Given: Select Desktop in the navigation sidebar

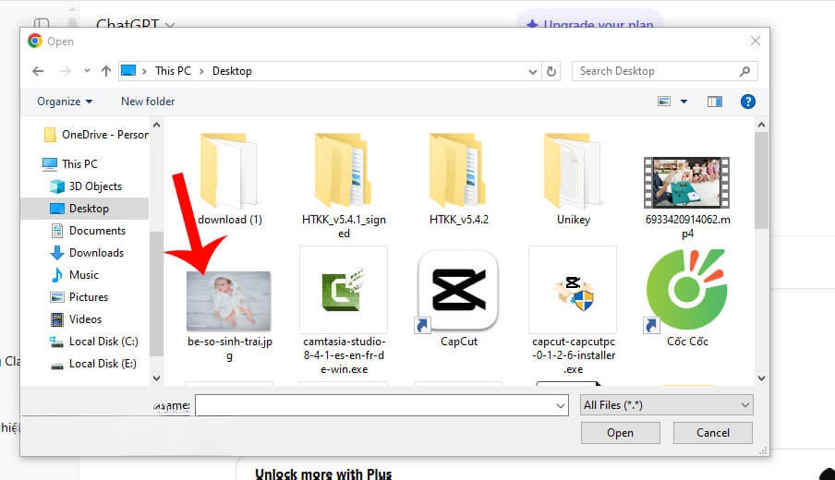Looking at the screenshot, I should [x=84, y=209].
